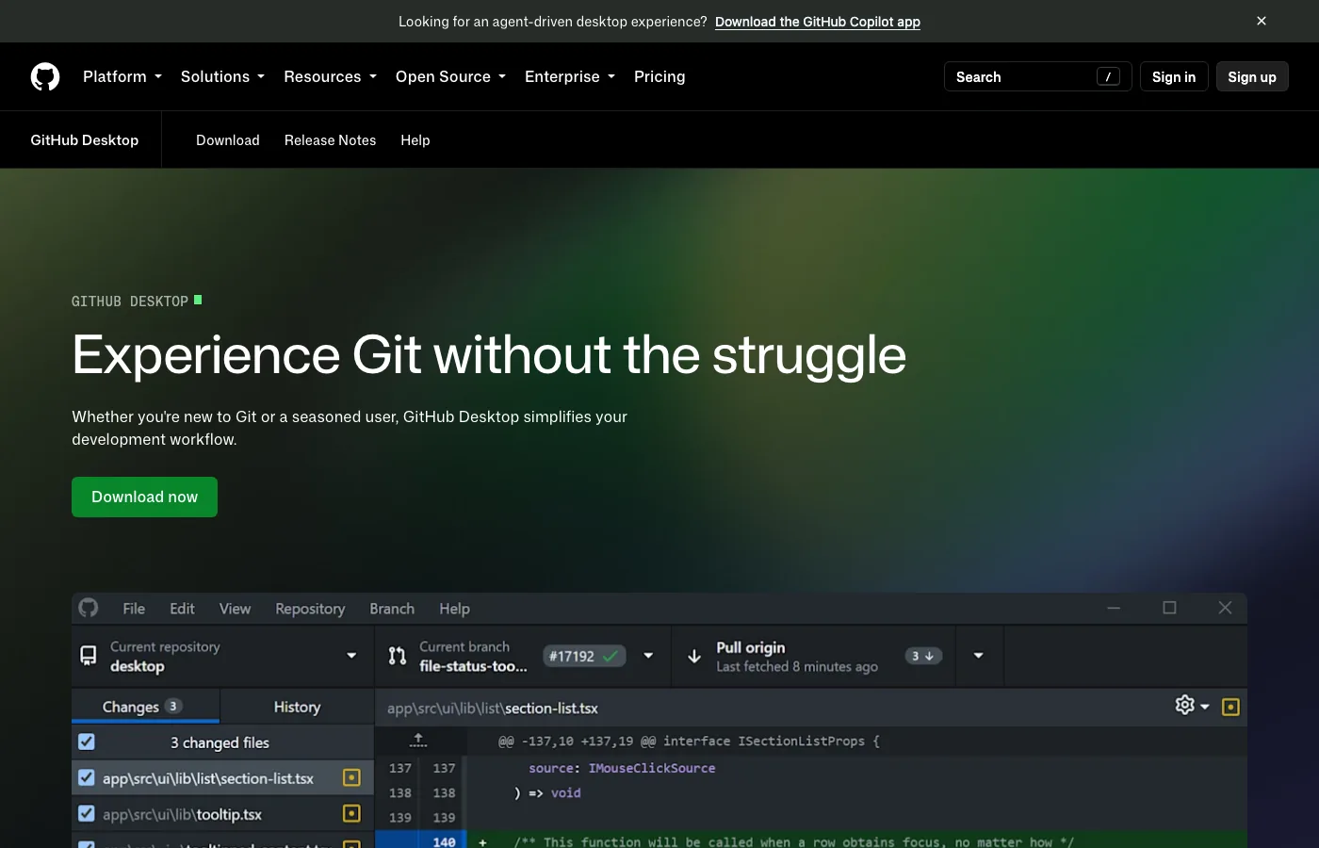1319x848 pixels.
Task: Maximize the Desktop app window
Action: tap(1169, 608)
